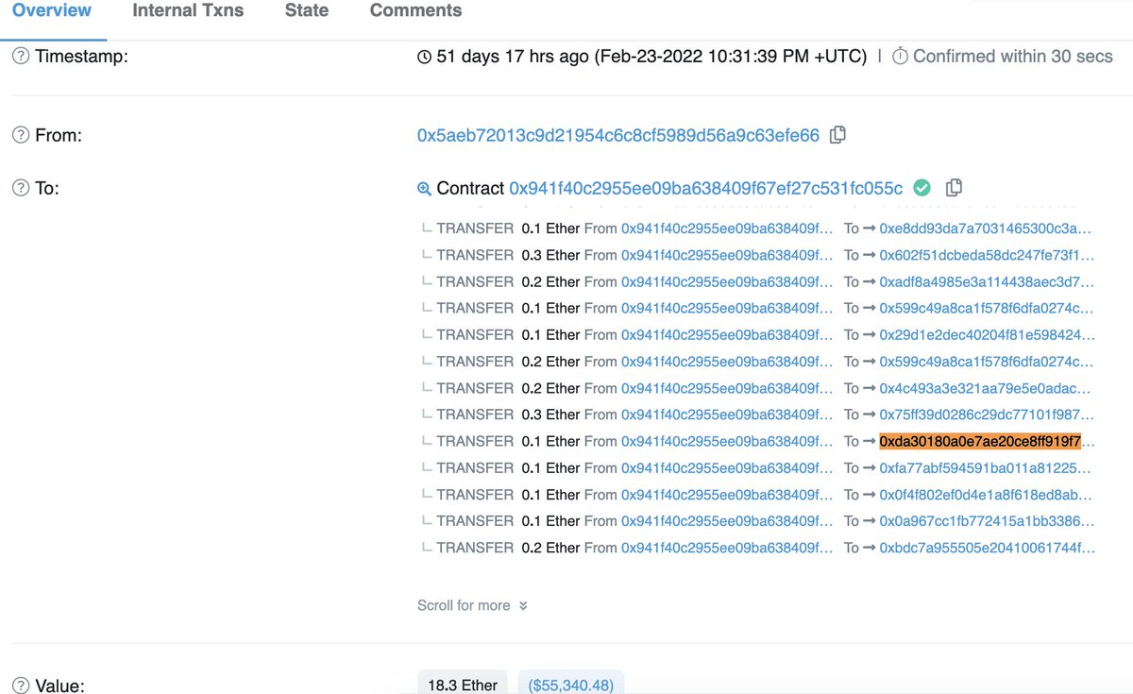Open contract address 0x941f40c2955ee09ba638409f67ef27c531fc055c
Screen dimensions: 1133x694
(706, 188)
